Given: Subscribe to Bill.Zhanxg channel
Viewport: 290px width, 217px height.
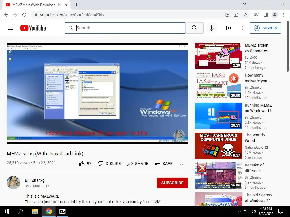Looking at the screenshot, I should (x=172, y=183).
